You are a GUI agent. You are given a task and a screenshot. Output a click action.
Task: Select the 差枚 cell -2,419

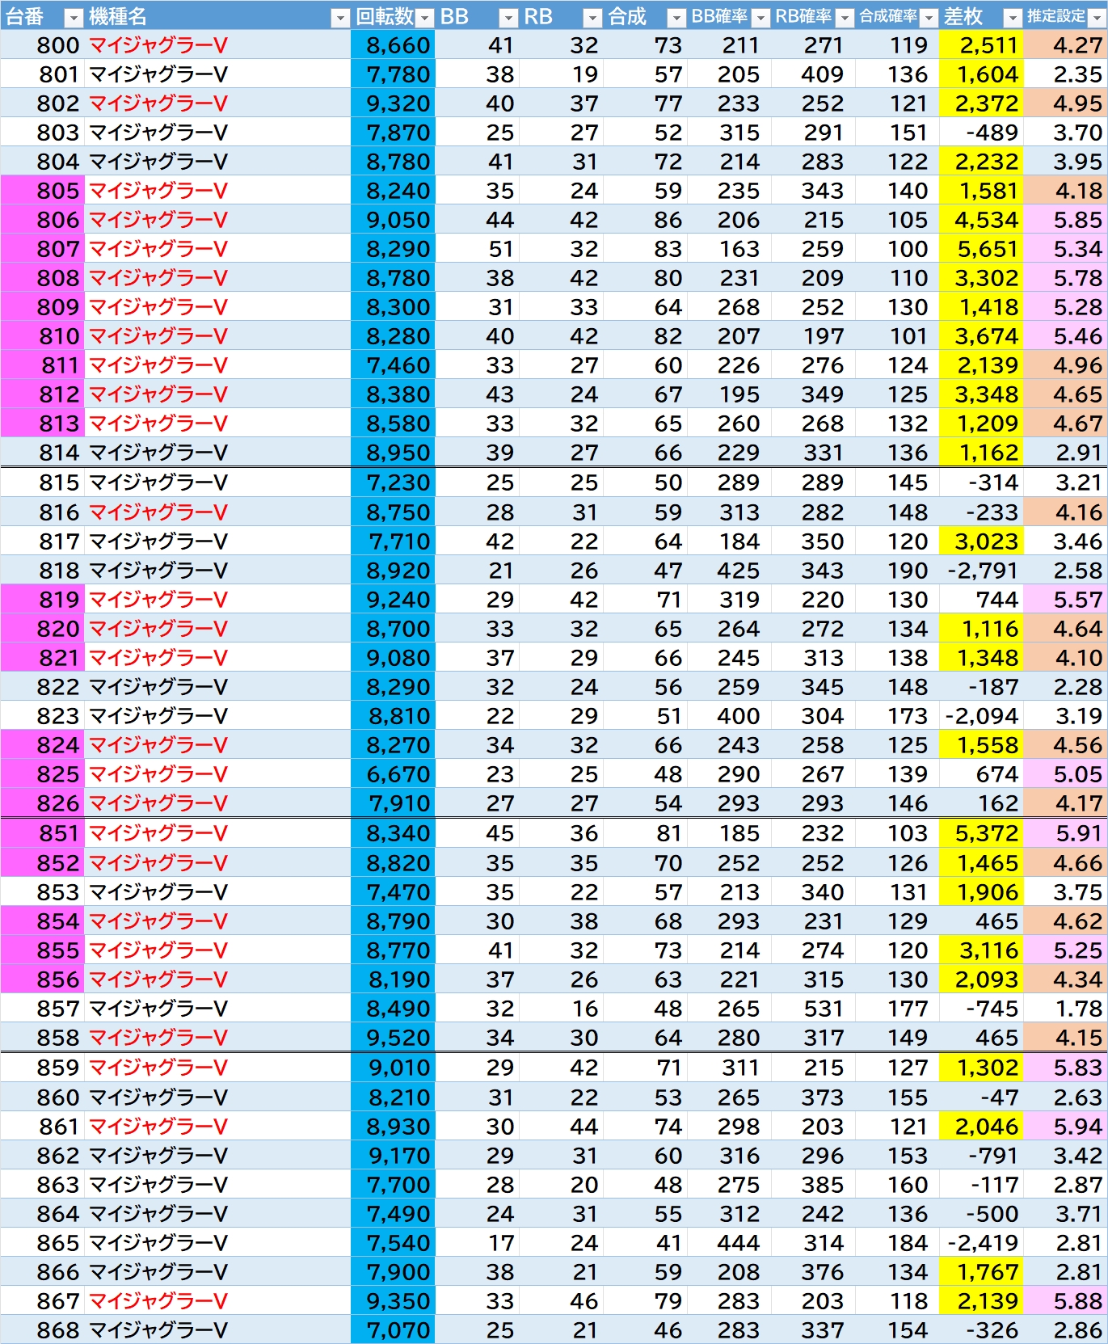tap(981, 1243)
